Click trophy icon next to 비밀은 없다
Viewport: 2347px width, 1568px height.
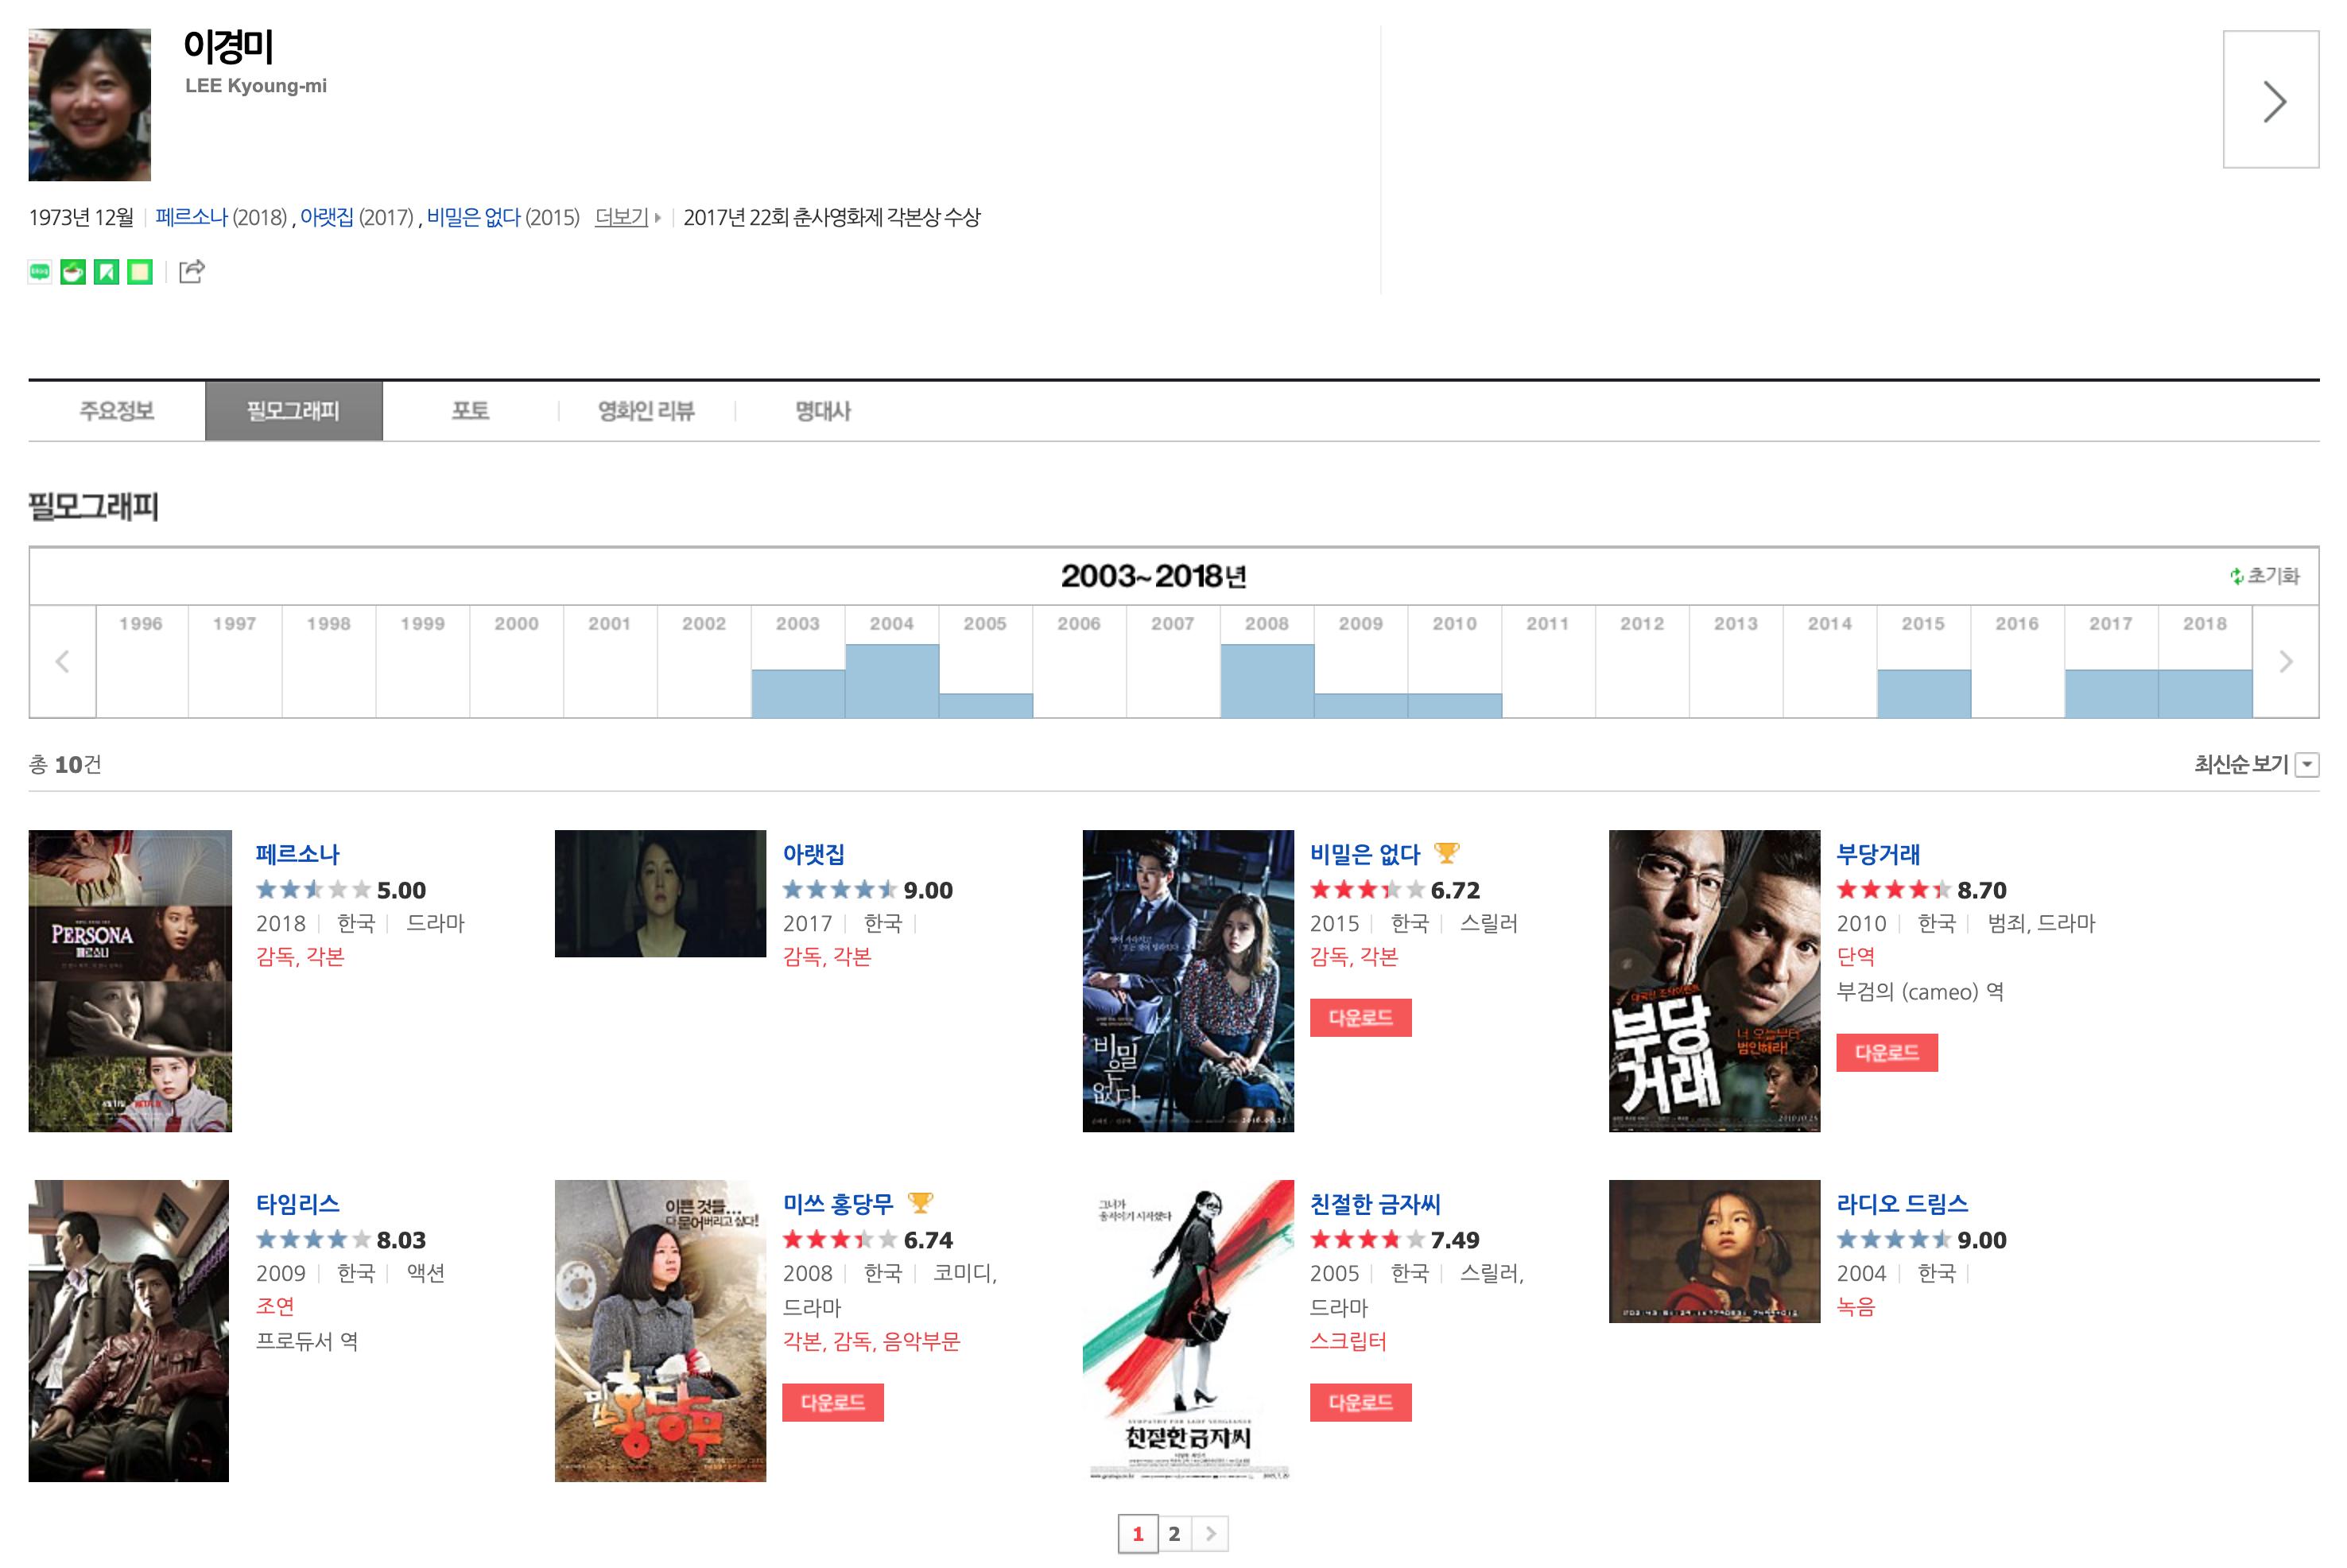point(1446,853)
